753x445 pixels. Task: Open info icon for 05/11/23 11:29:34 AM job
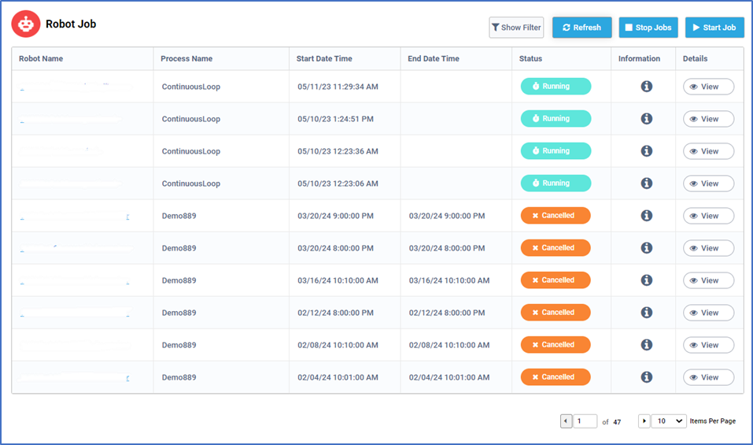pos(646,87)
